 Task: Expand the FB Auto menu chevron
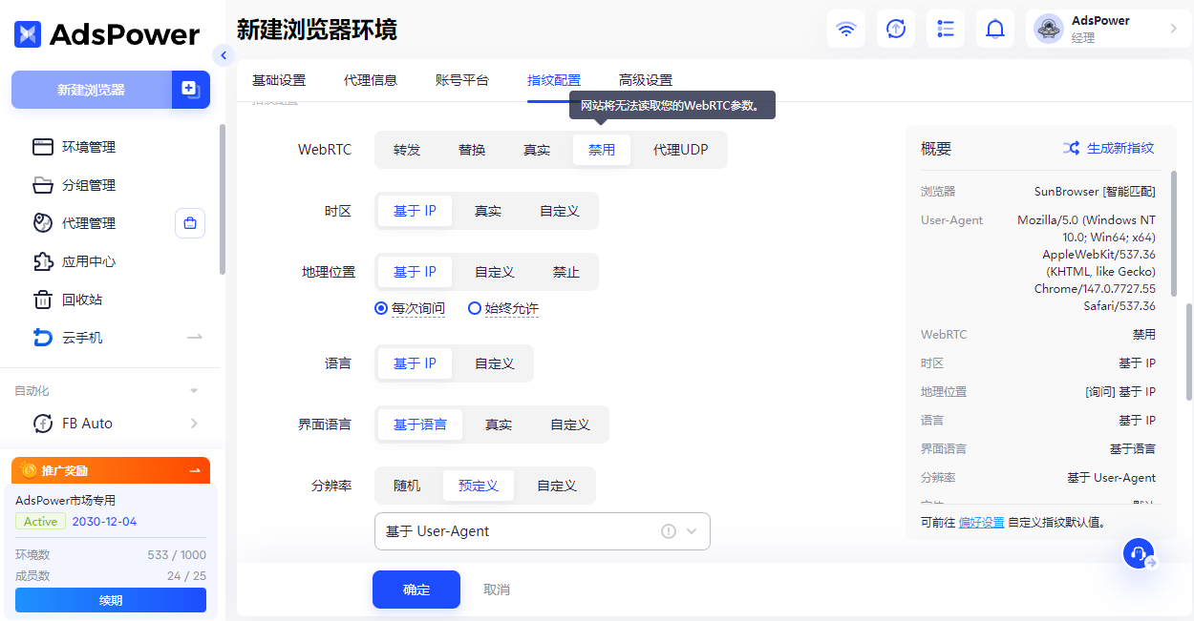coord(195,424)
